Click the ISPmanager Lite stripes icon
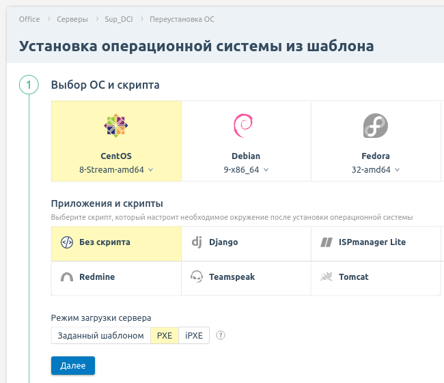The image size is (444, 383). [x=327, y=242]
